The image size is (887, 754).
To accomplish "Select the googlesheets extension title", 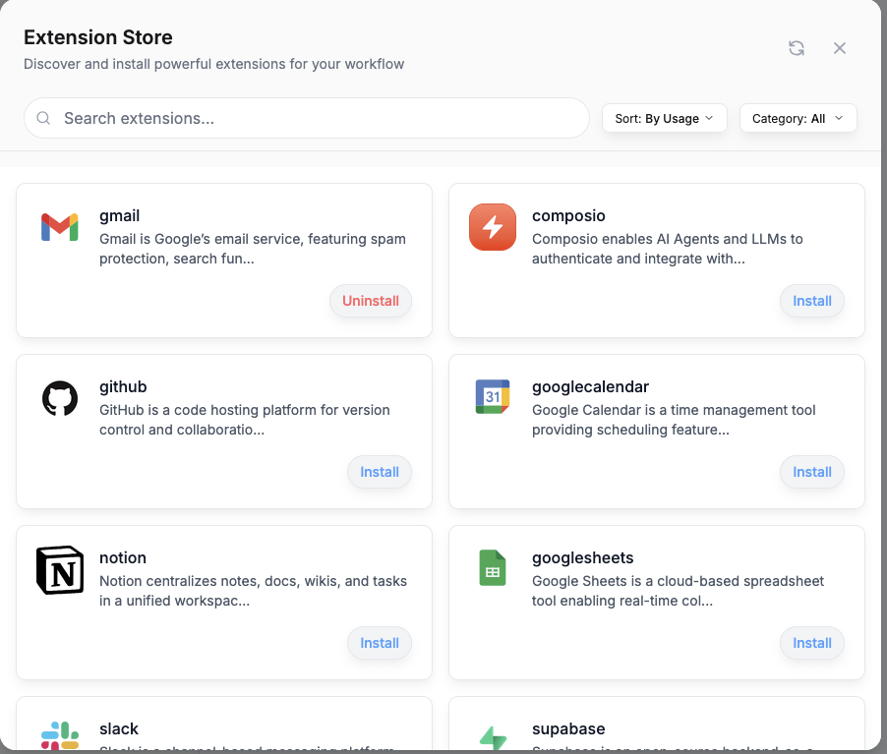I will coord(583,558).
